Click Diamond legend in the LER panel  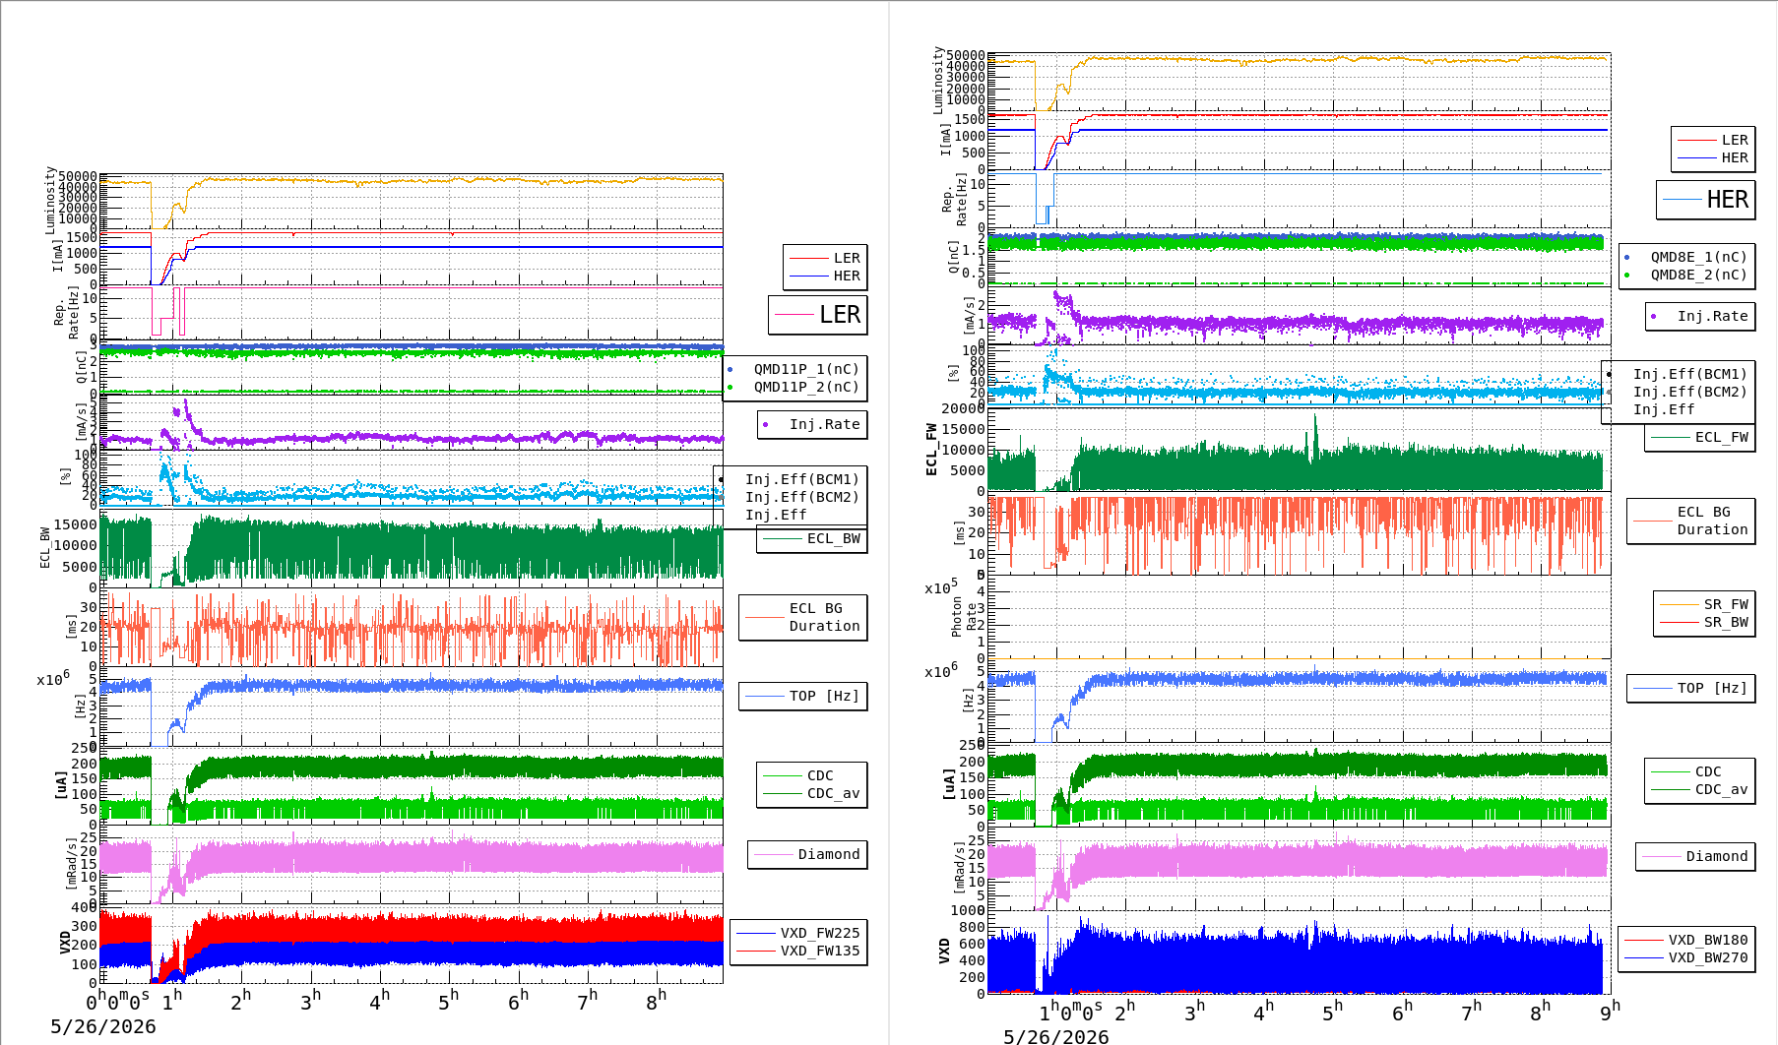829,854
